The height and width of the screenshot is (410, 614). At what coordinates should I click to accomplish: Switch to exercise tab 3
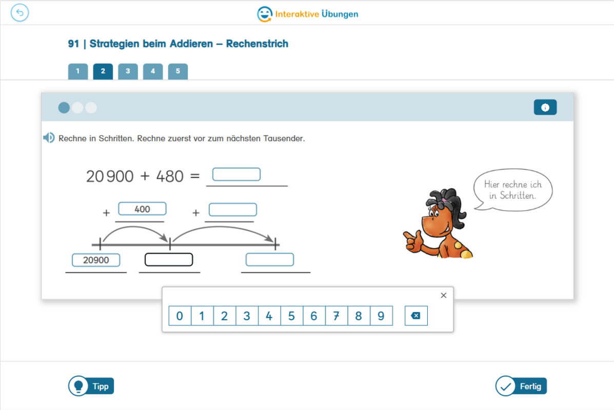[x=128, y=71]
